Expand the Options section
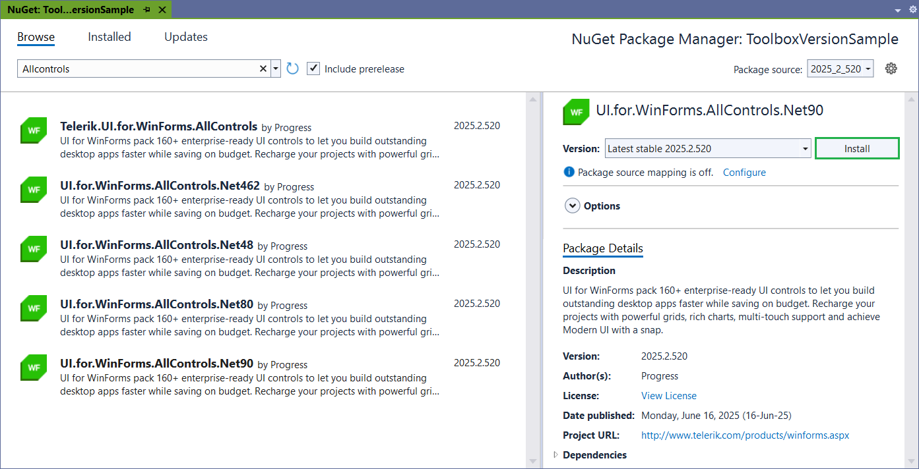This screenshot has width=919, height=469. pyautogui.click(x=572, y=206)
